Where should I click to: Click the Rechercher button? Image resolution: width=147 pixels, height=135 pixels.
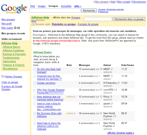(89, 11)
